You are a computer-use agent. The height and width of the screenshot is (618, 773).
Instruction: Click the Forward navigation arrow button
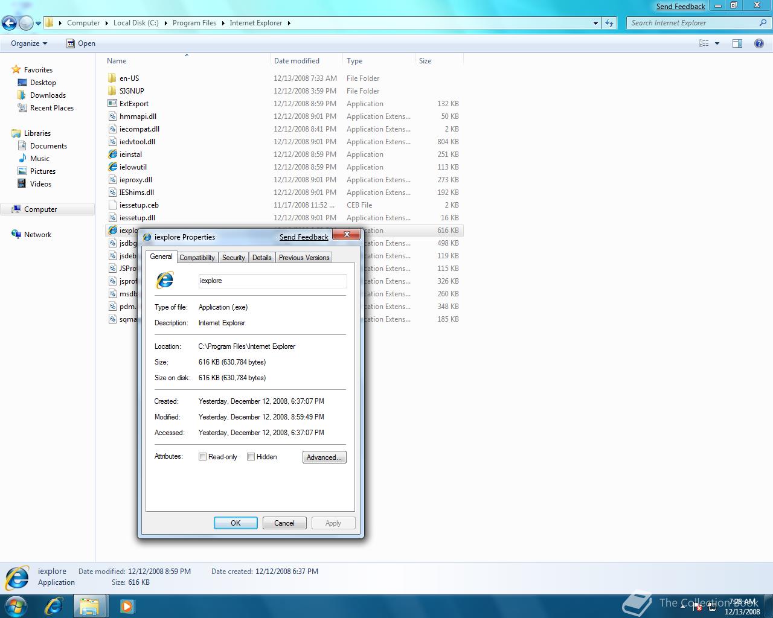click(26, 24)
